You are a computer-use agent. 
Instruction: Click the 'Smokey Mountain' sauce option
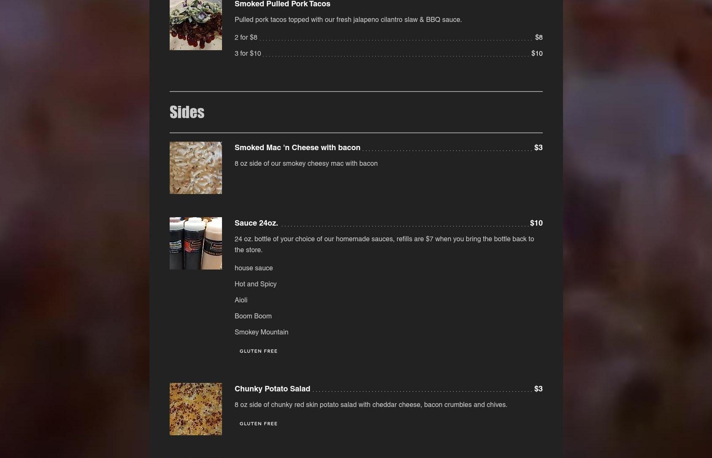[x=261, y=332]
